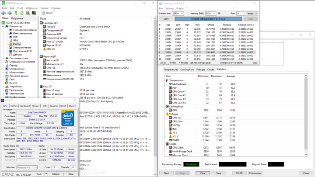
Task: Click the users icon in AIDA64 toolbar
Action: click(x=28, y=13)
